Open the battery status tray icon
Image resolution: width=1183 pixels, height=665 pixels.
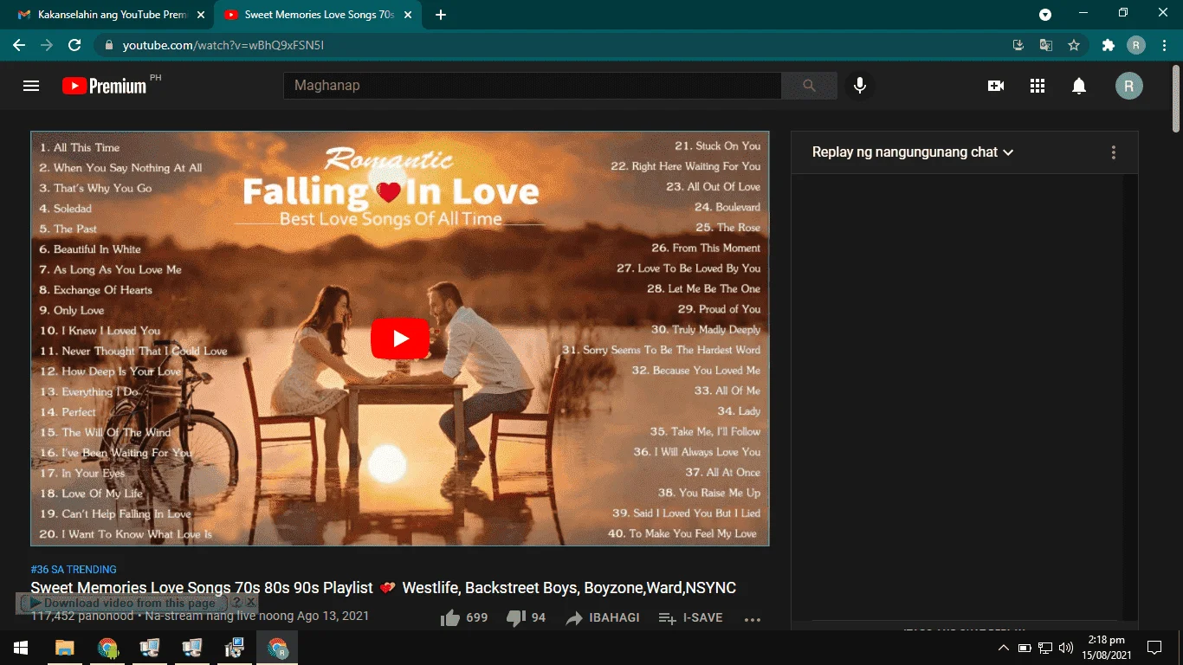click(x=1025, y=648)
